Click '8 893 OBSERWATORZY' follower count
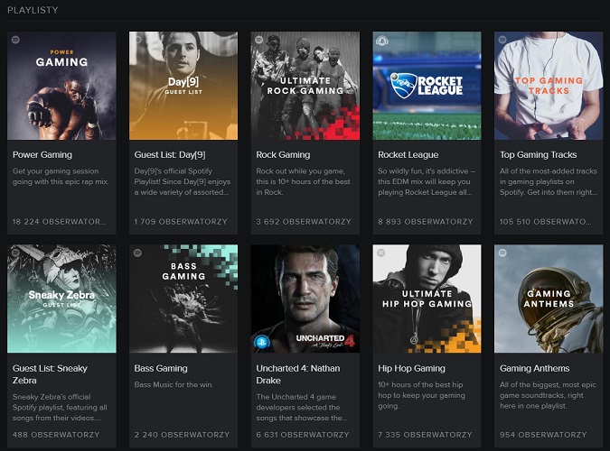Screen dimensions: 610x451 [x=426, y=221]
